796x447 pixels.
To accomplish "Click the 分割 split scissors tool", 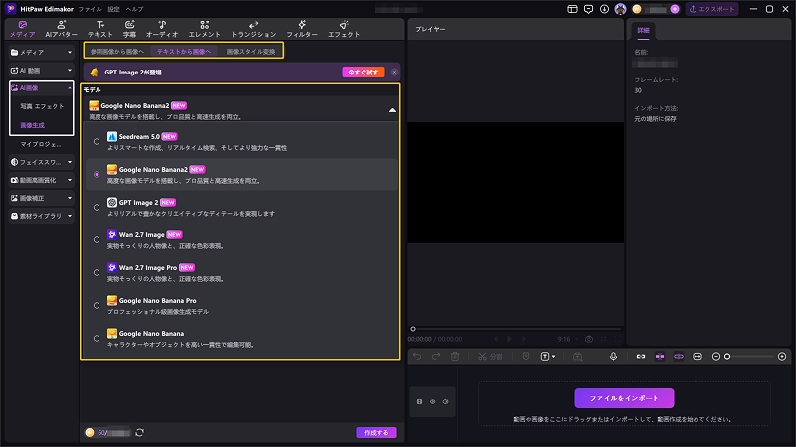I will (490, 357).
